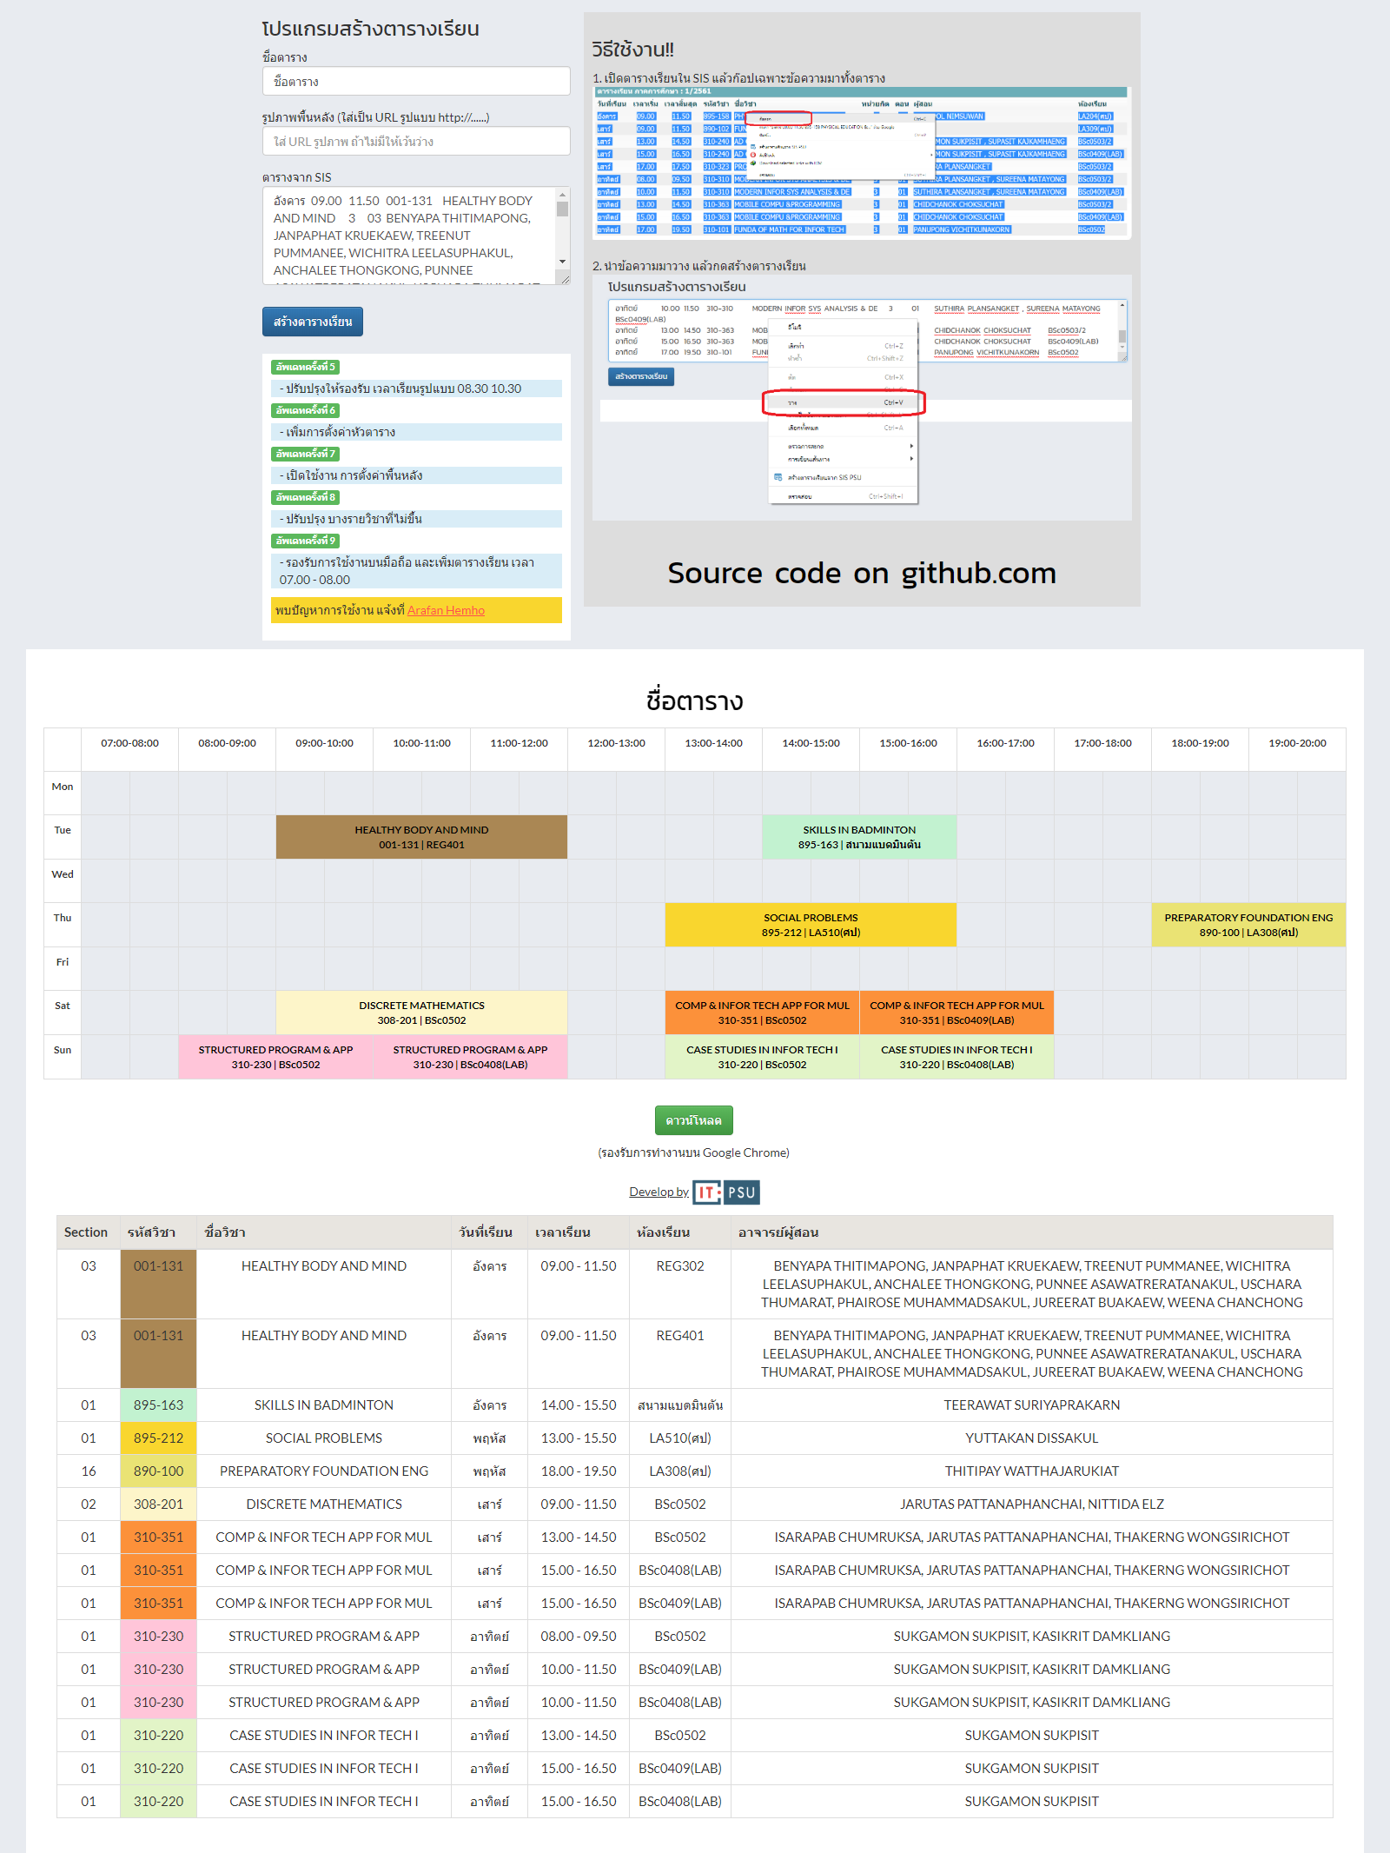Viewport: 1390px width, 1853px height.
Task: Click TEERAWAT SURIYAPRAKARN instructor cell
Action: [x=1032, y=1405]
